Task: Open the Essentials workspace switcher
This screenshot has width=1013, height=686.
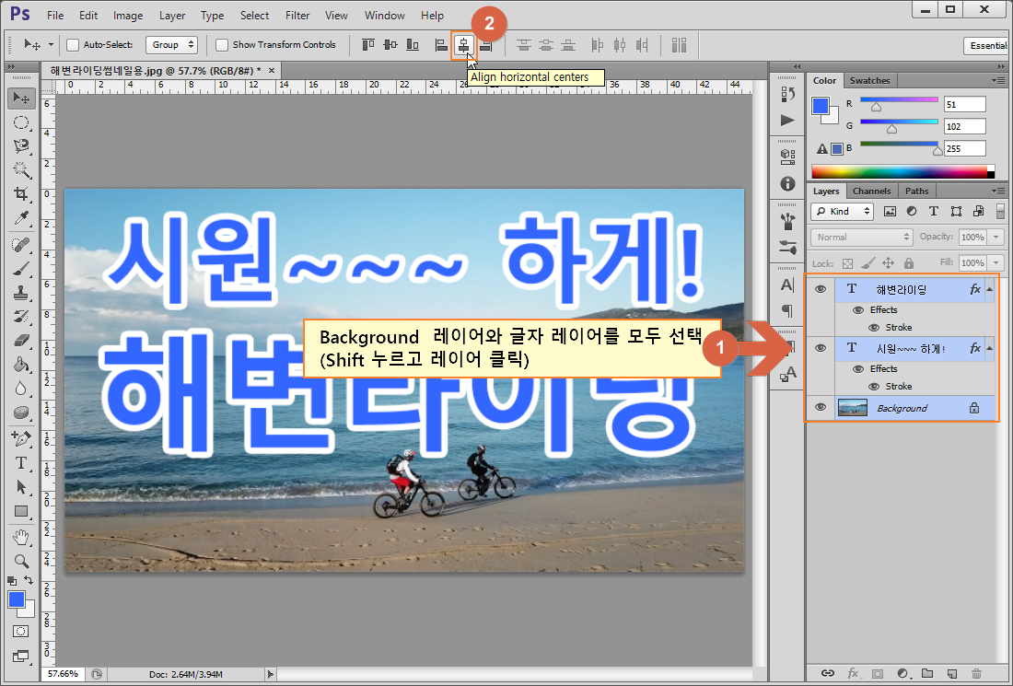Action: (x=987, y=45)
